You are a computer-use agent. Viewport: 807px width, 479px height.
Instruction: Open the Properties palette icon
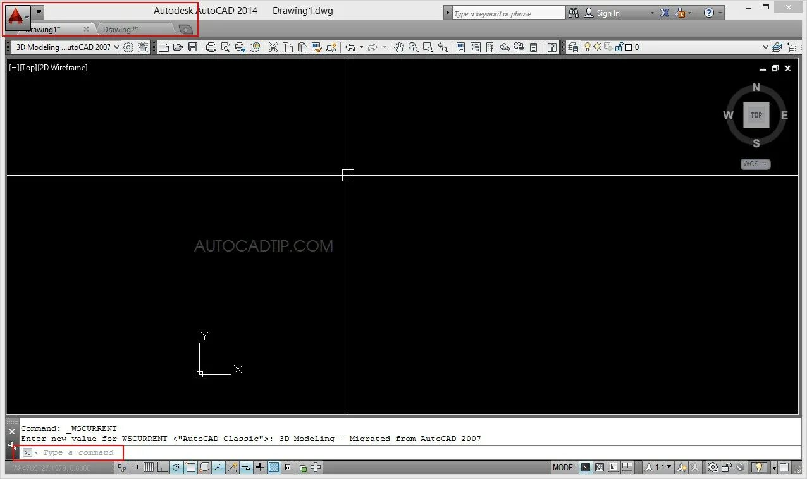point(461,47)
